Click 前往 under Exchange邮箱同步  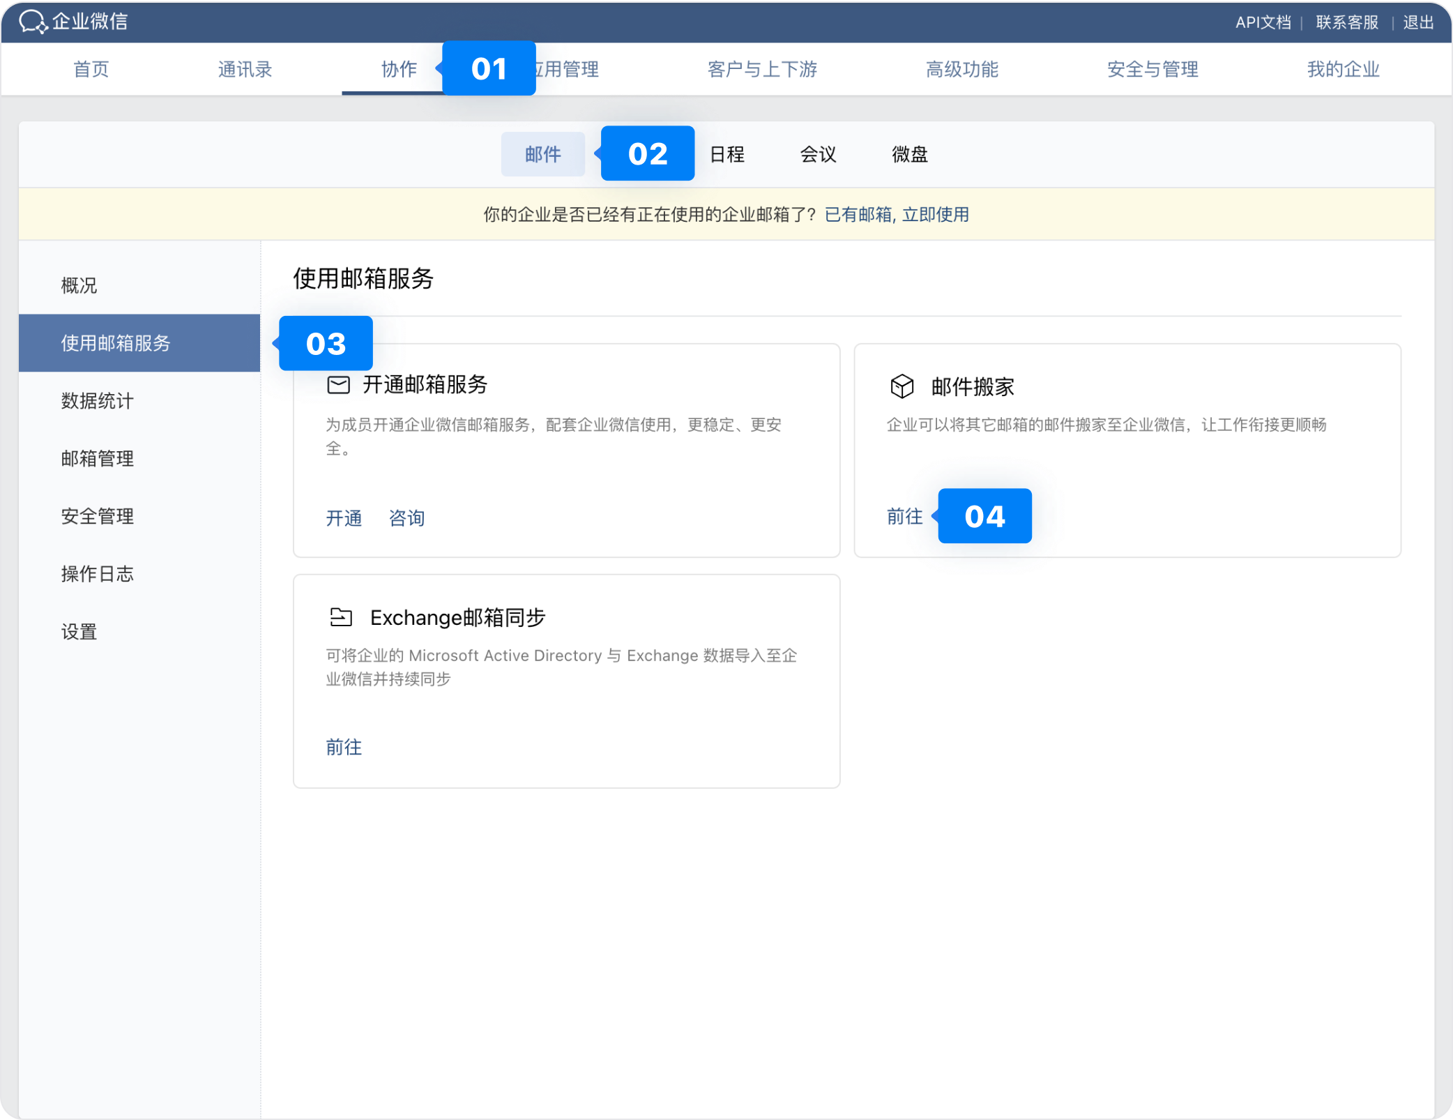[344, 748]
